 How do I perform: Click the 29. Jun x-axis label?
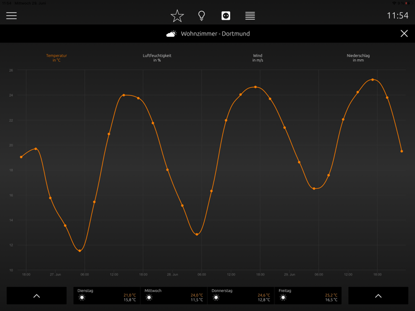[x=289, y=274]
